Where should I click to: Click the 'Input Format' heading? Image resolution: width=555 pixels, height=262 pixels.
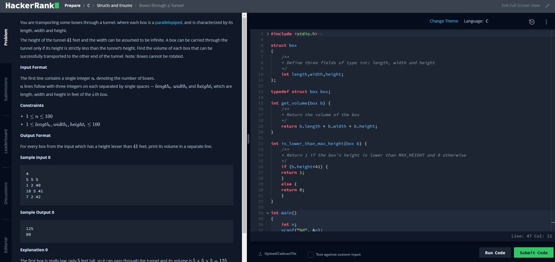(x=35, y=67)
